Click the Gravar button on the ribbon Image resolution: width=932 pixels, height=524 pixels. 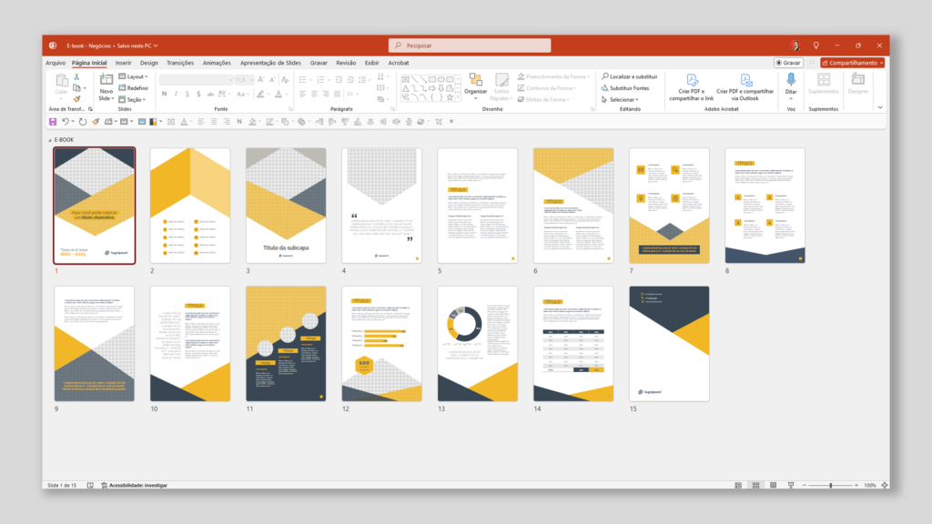coord(790,62)
